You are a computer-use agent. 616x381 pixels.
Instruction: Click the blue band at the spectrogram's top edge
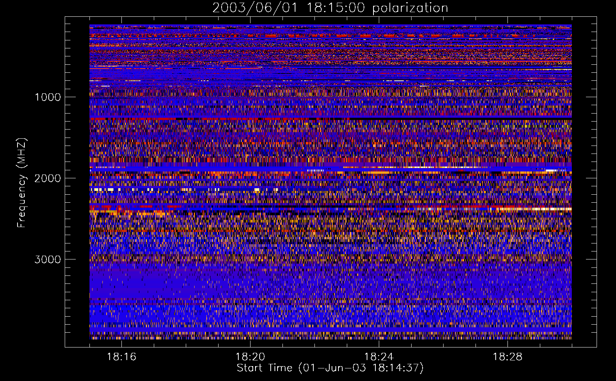pyautogui.click(x=330, y=26)
